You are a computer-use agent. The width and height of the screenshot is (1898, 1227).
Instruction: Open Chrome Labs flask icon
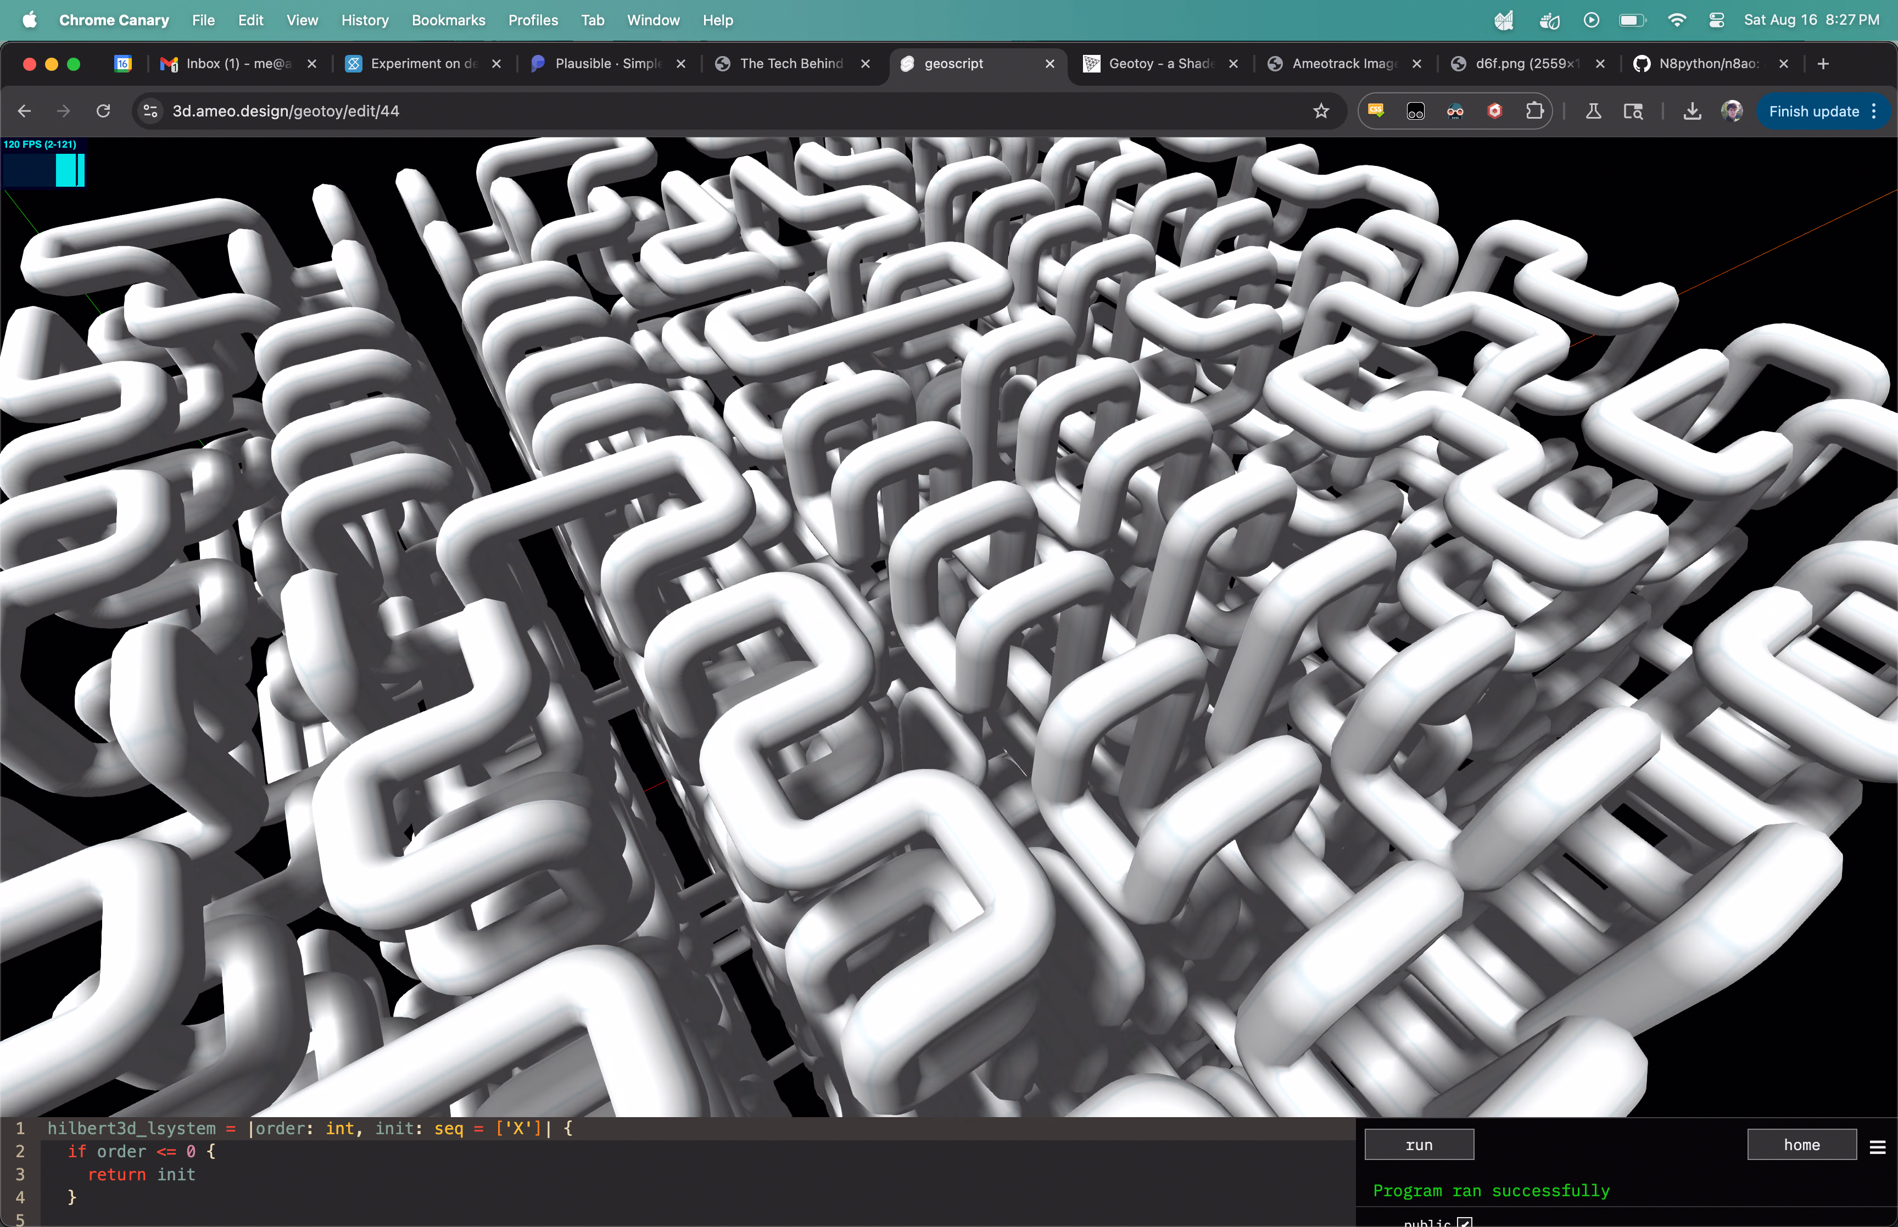click(1593, 111)
